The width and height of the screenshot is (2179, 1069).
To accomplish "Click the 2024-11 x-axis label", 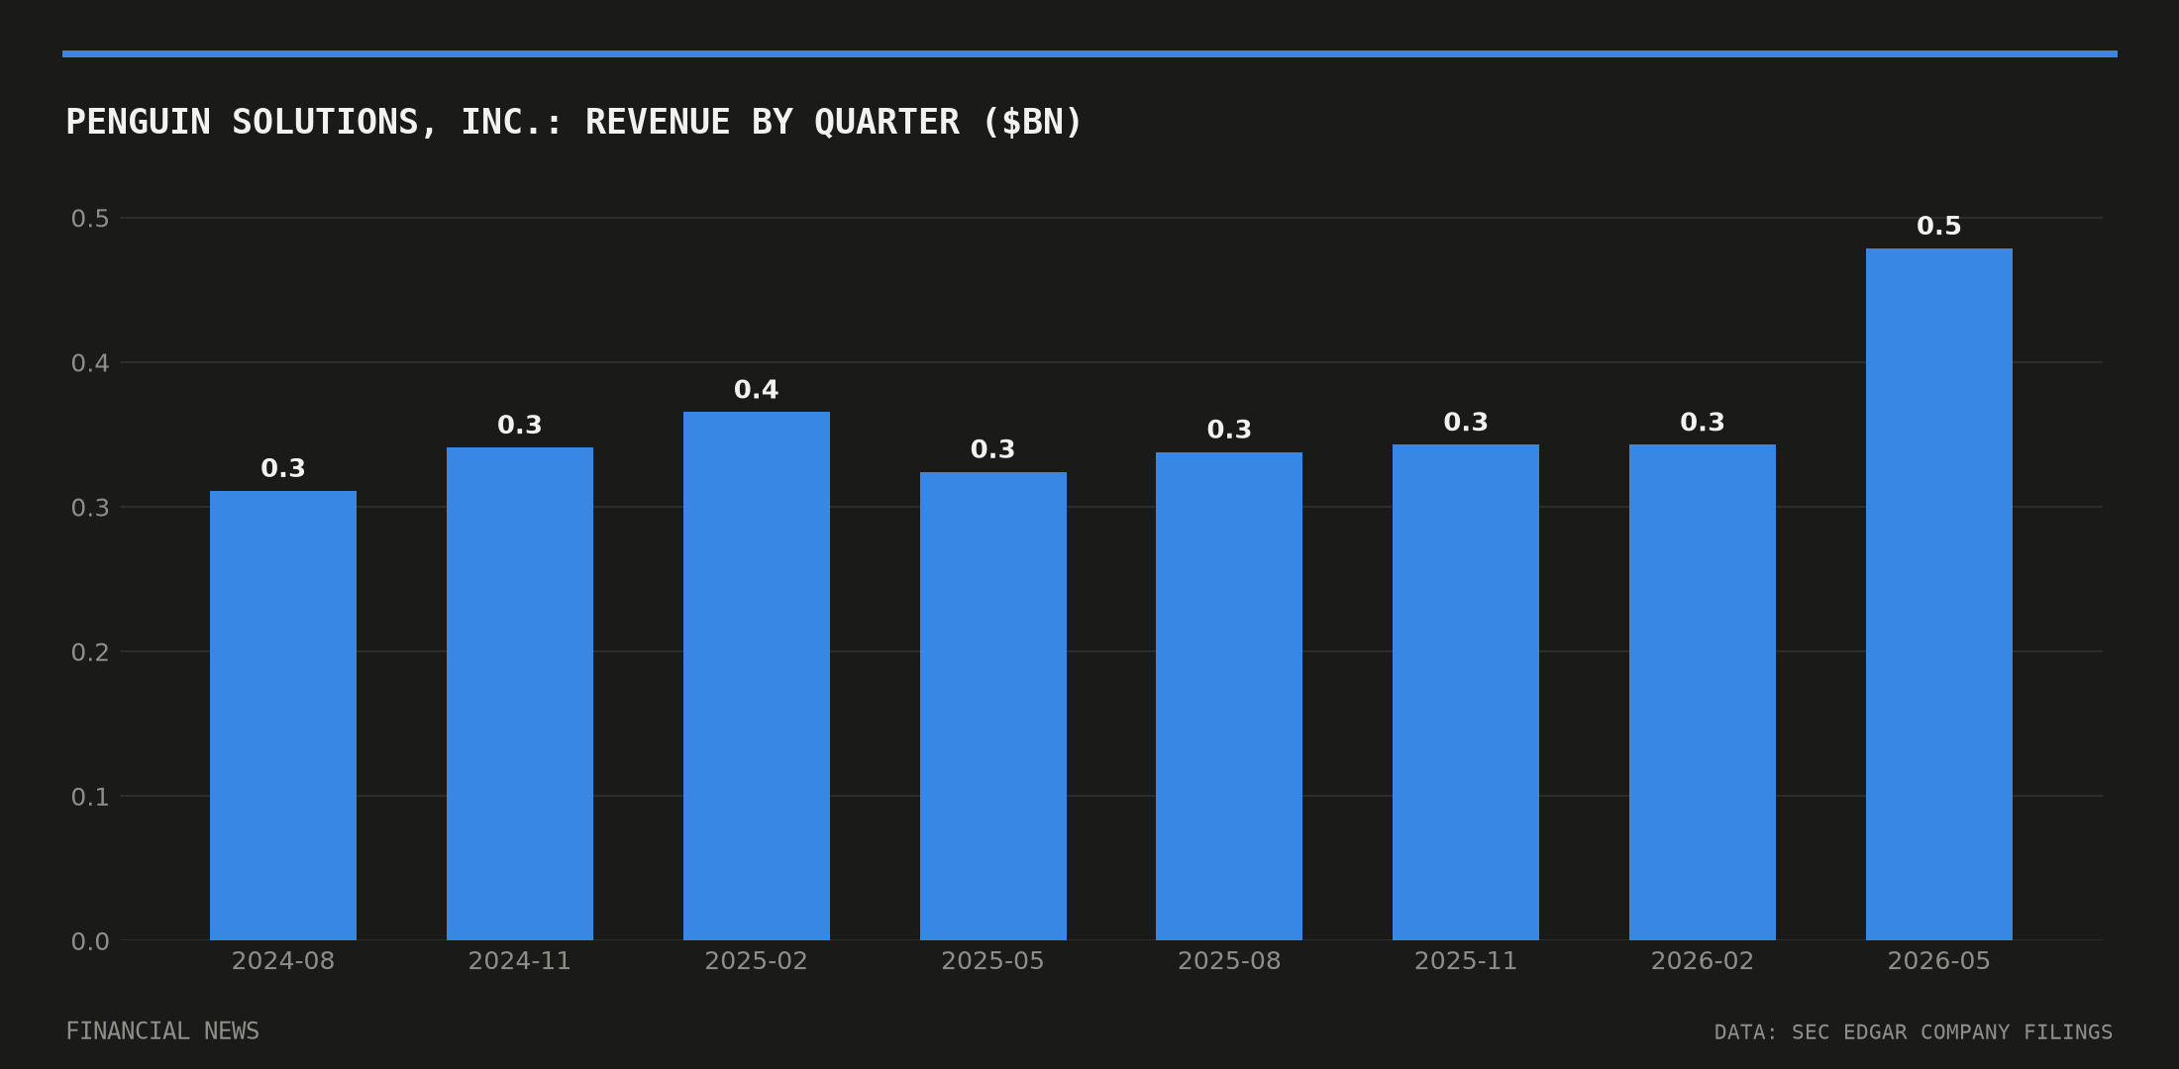I will pyautogui.click(x=520, y=961).
